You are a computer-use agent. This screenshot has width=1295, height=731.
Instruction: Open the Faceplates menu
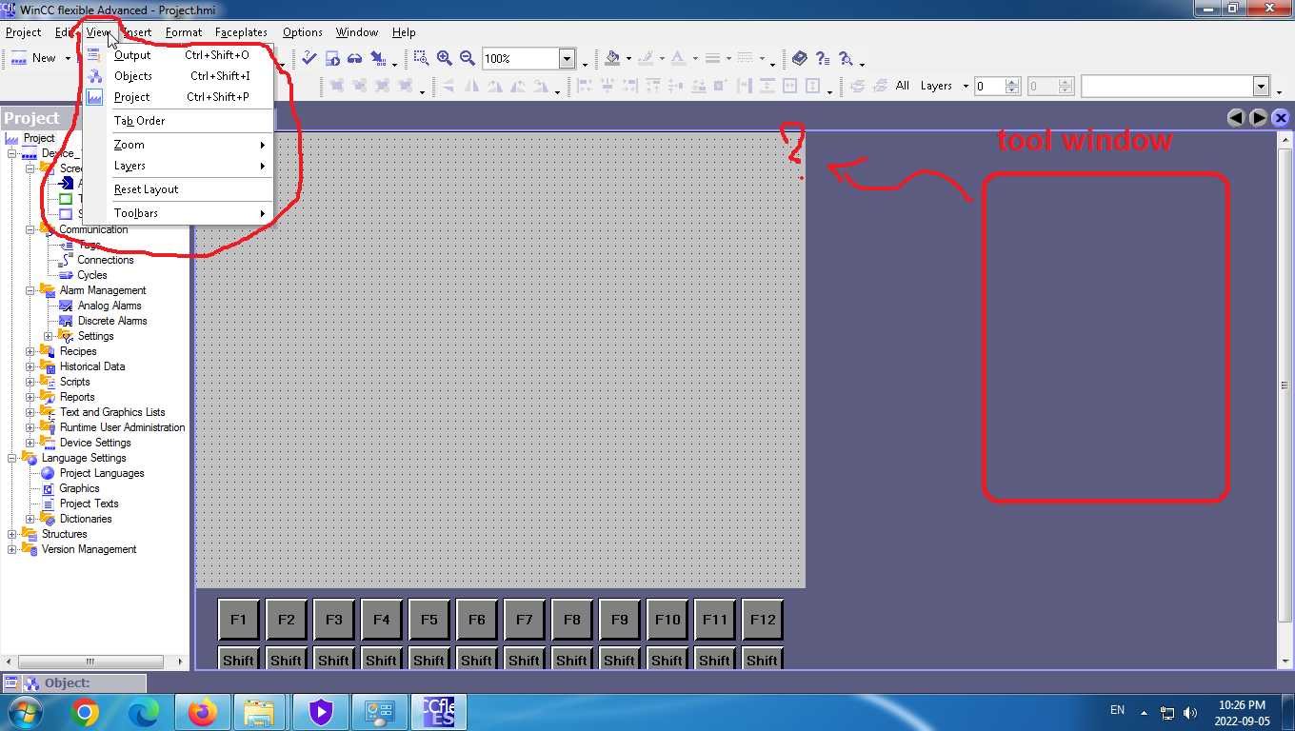coord(241,32)
